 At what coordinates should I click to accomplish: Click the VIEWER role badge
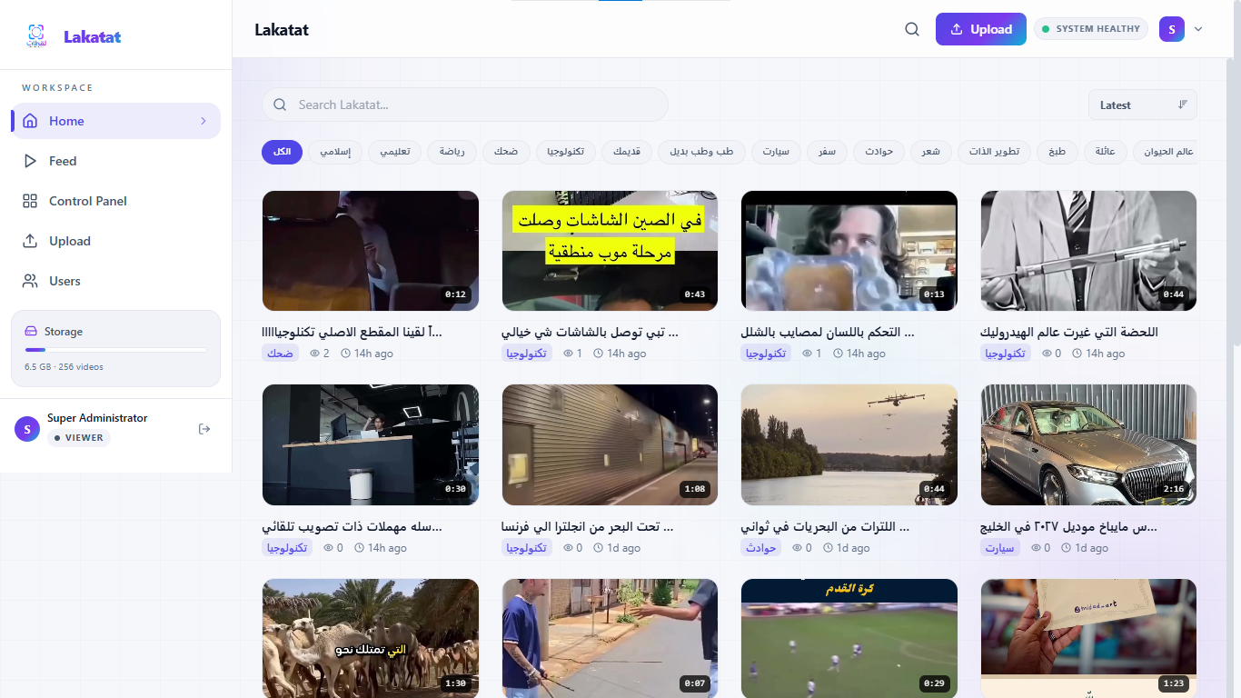click(79, 437)
